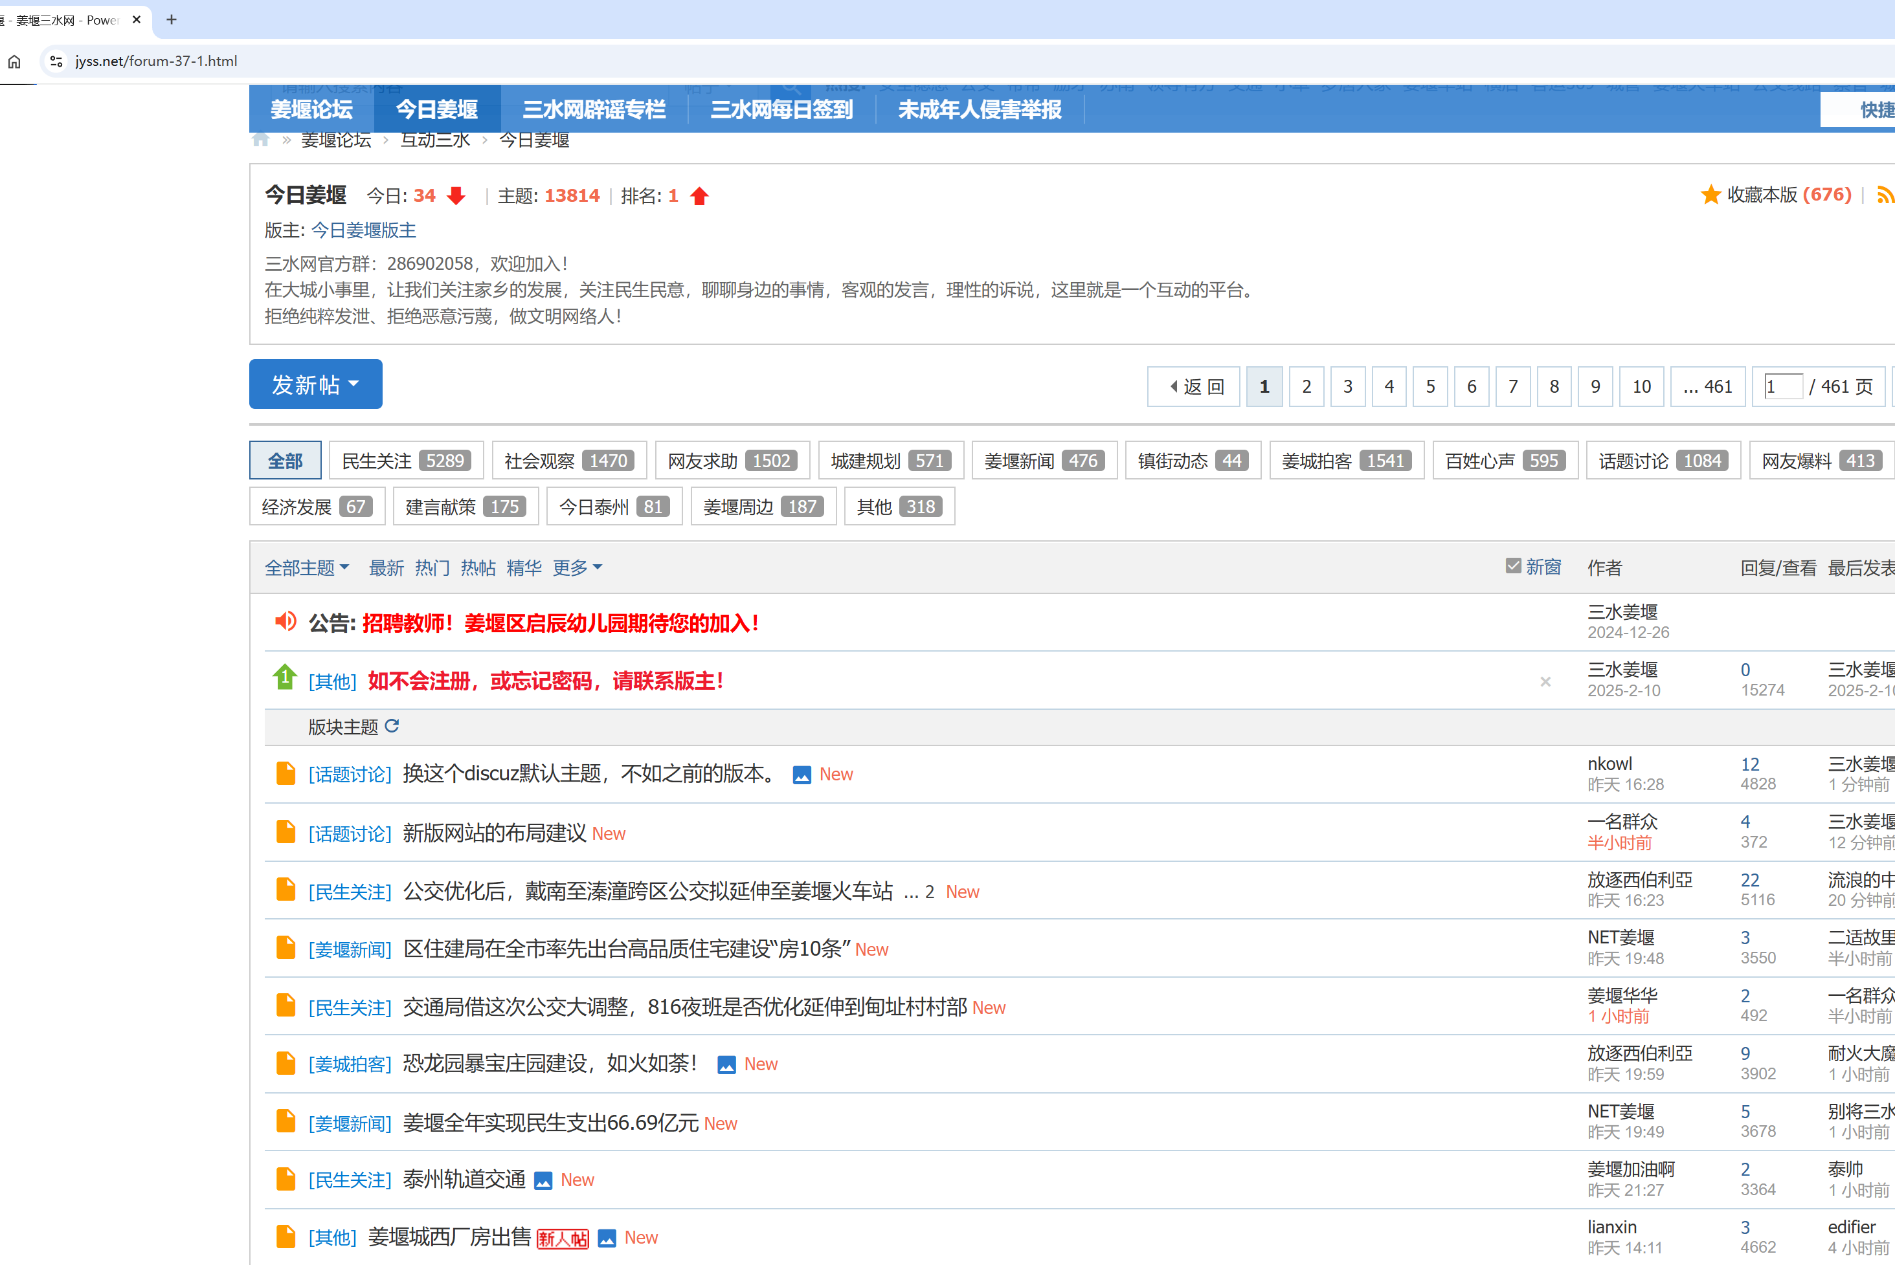
Task: Jump to last page 461
Action: [1707, 386]
